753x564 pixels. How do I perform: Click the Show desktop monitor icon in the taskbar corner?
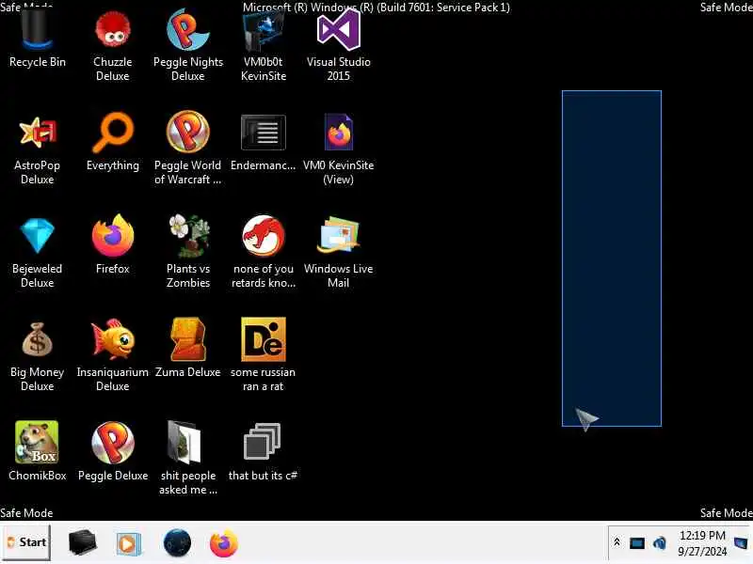point(741,543)
